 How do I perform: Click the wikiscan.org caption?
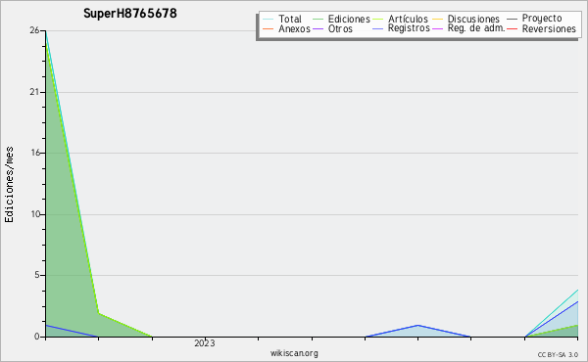pyautogui.click(x=294, y=353)
